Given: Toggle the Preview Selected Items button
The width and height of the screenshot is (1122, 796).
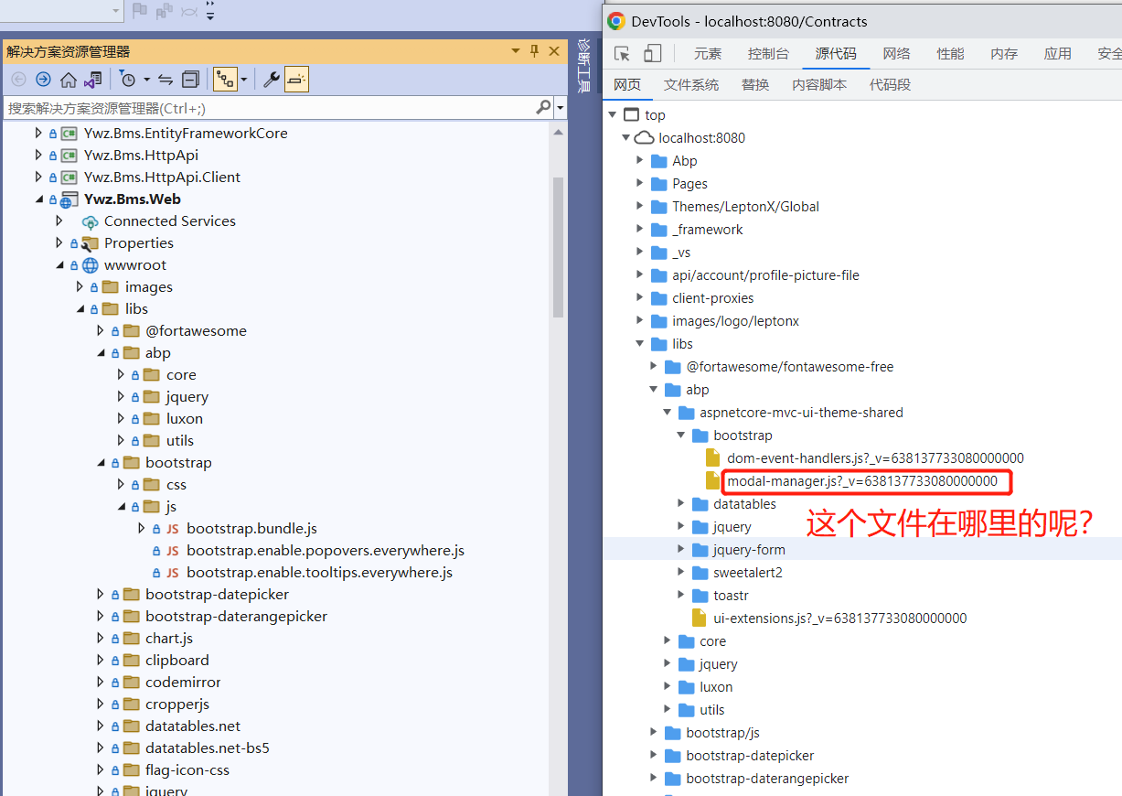Looking at the screenshot, I should pos(296,80).
